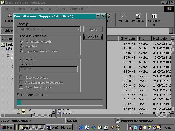Select Completa radio button
This screenshot has height=131, width=175.
[21, 46]
